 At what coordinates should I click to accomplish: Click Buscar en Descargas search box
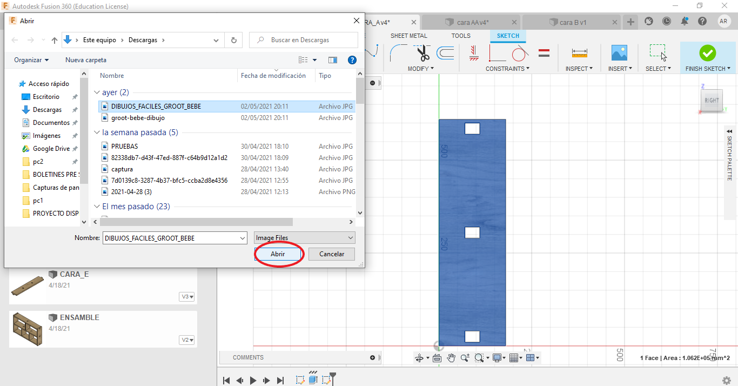(x=304, y=40)
